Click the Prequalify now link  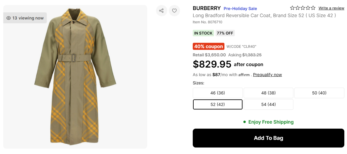tap(267, 75)
